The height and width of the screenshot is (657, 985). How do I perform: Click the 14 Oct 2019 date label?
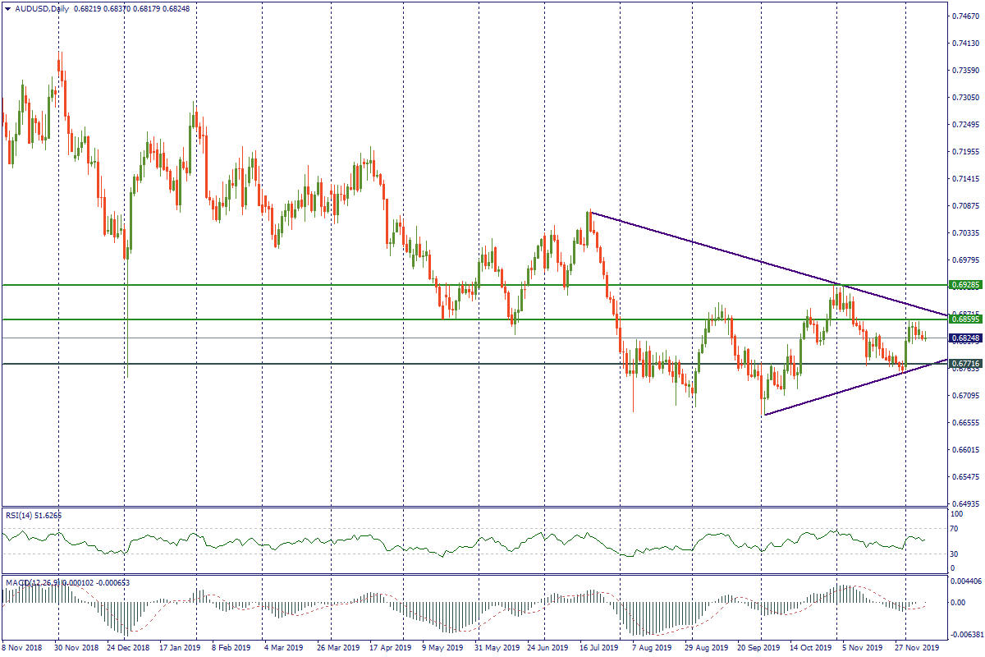click(809, 648)
